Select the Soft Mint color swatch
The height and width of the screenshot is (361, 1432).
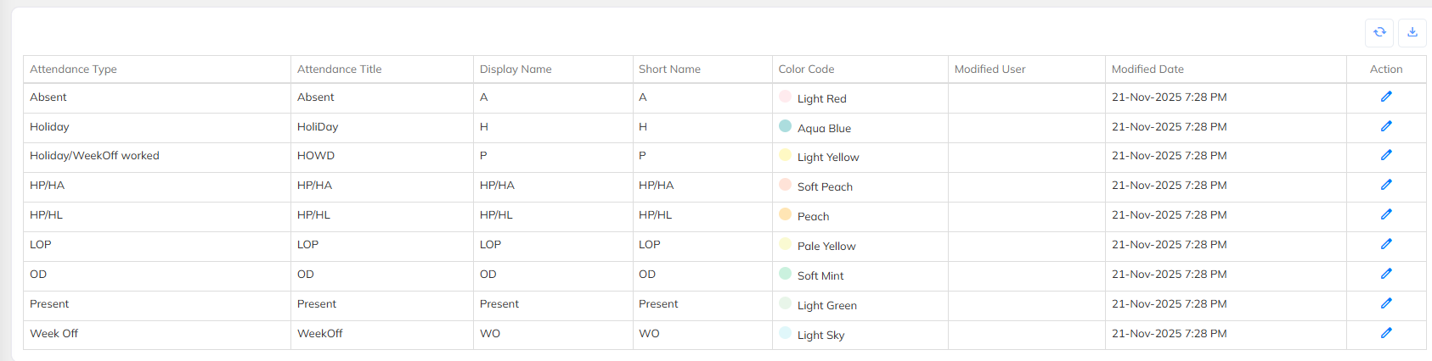(786, 274)
